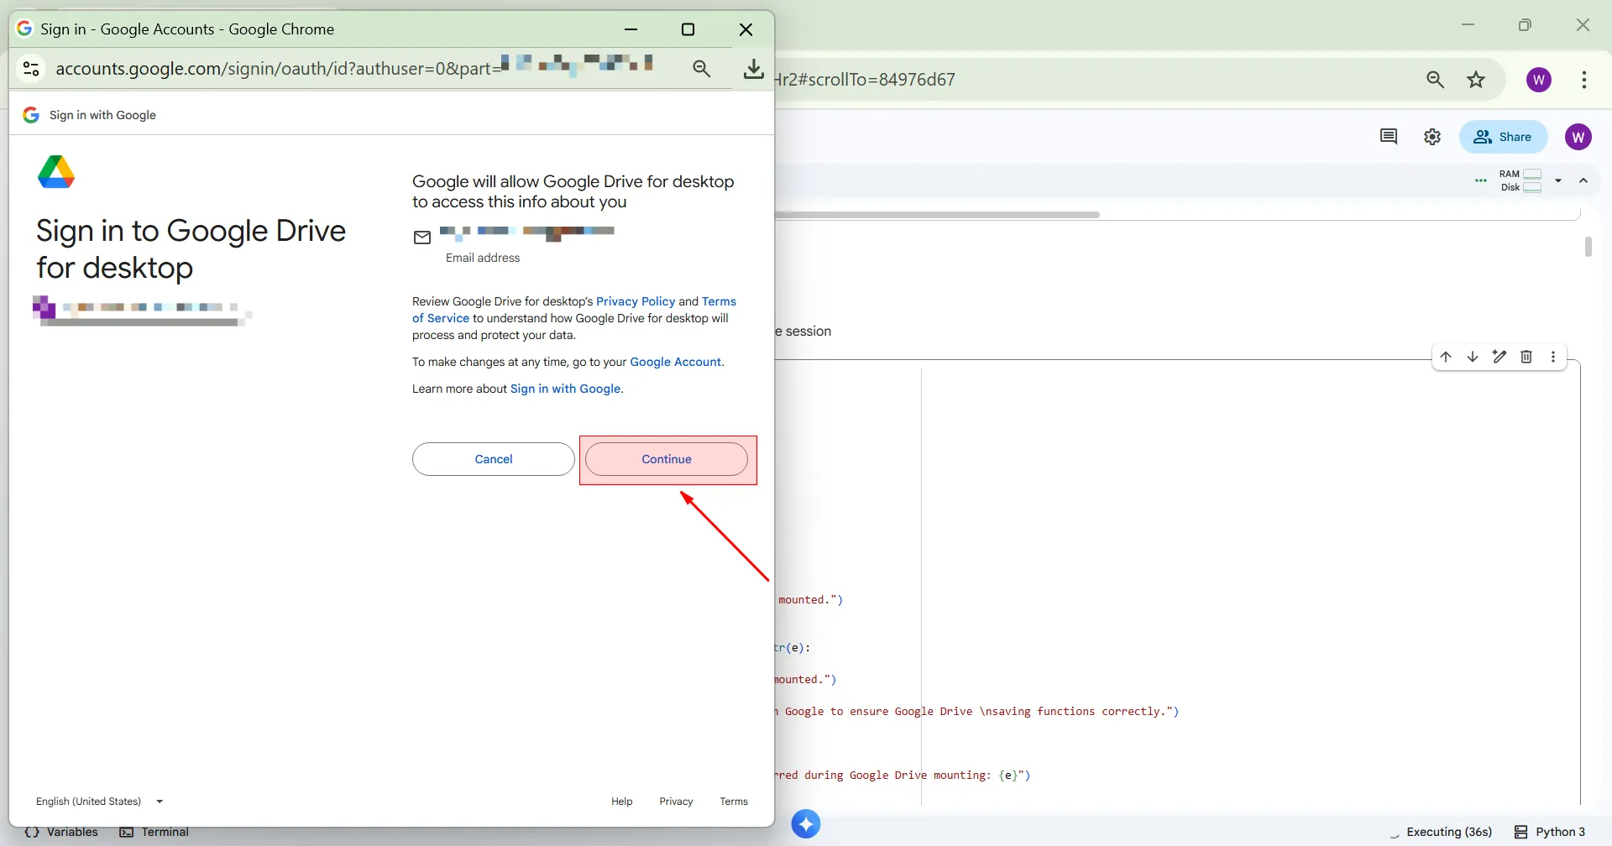
Task: Open more cell actions three-dot menu
Action: [1553, 357]
